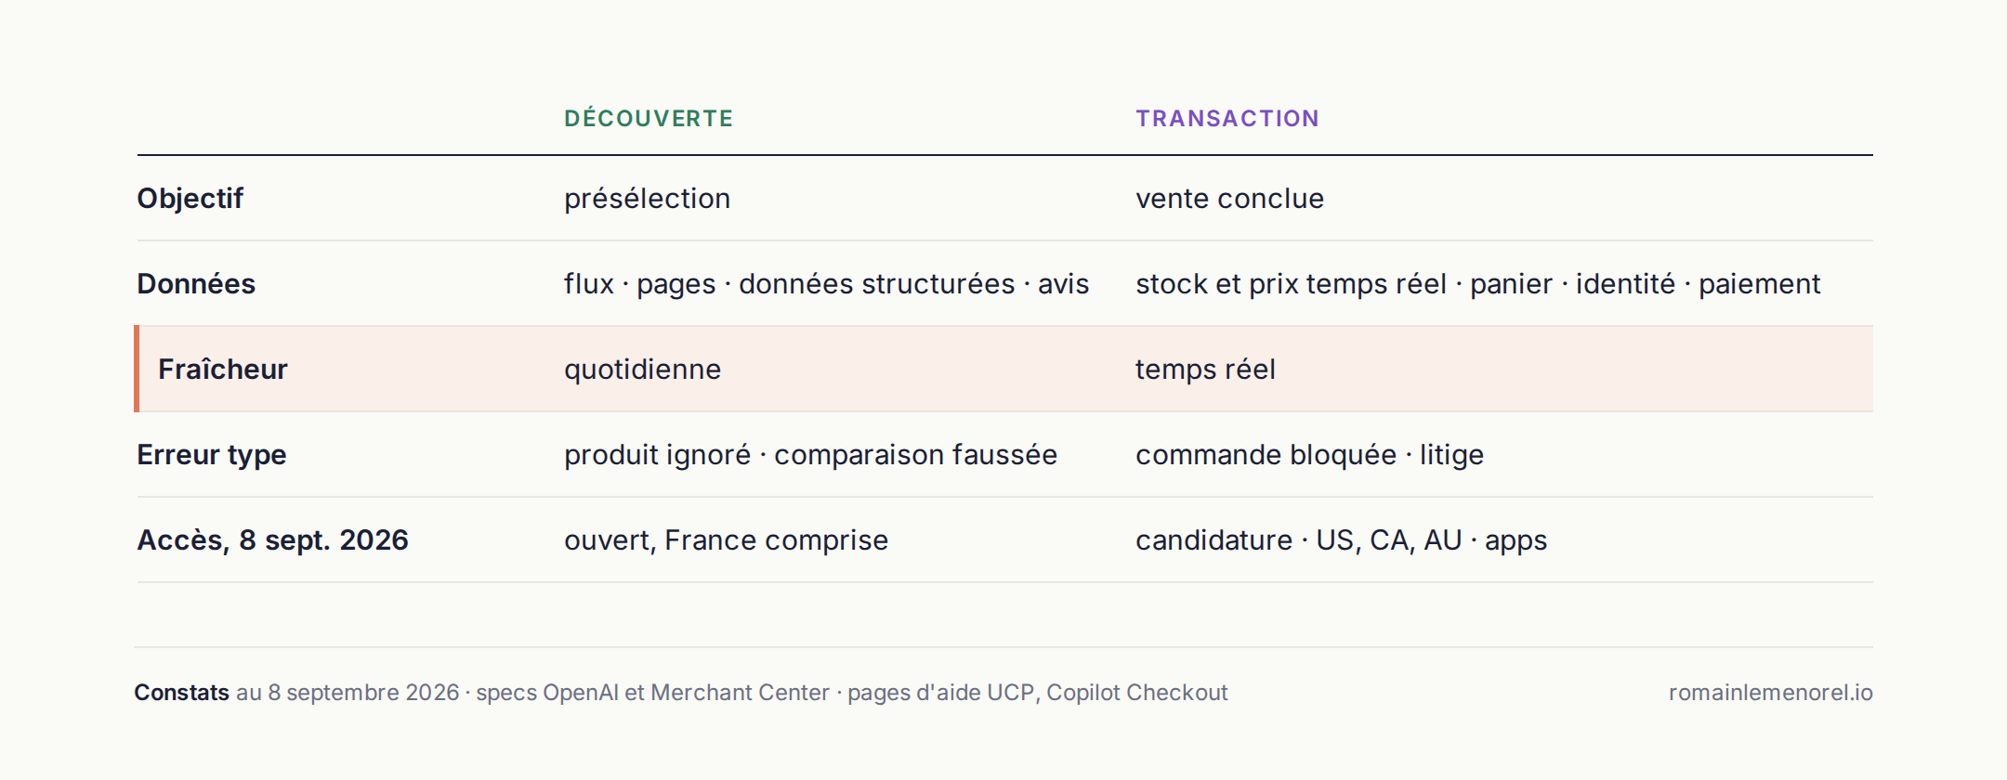
Task: Click the quotidienne cell
Action: click(642, 370)
